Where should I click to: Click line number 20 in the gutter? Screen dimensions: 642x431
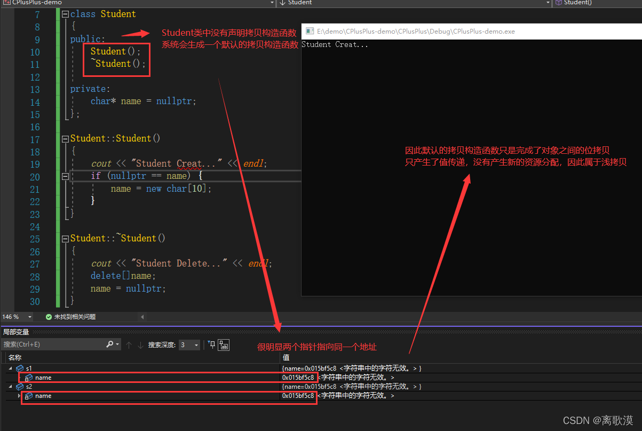34,177
